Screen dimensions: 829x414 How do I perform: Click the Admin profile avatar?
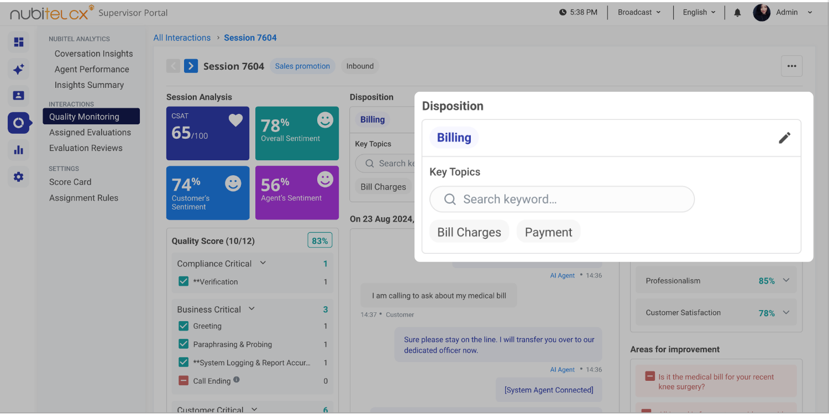(762, 13)
